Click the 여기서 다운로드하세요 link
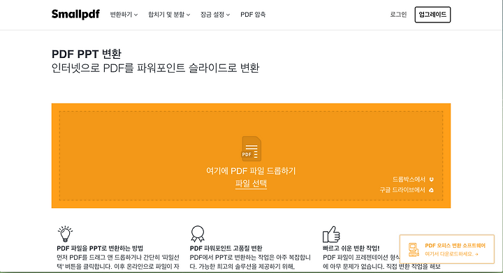The height and width of the screenshot is (273, 503). click(x=452, y=253)
